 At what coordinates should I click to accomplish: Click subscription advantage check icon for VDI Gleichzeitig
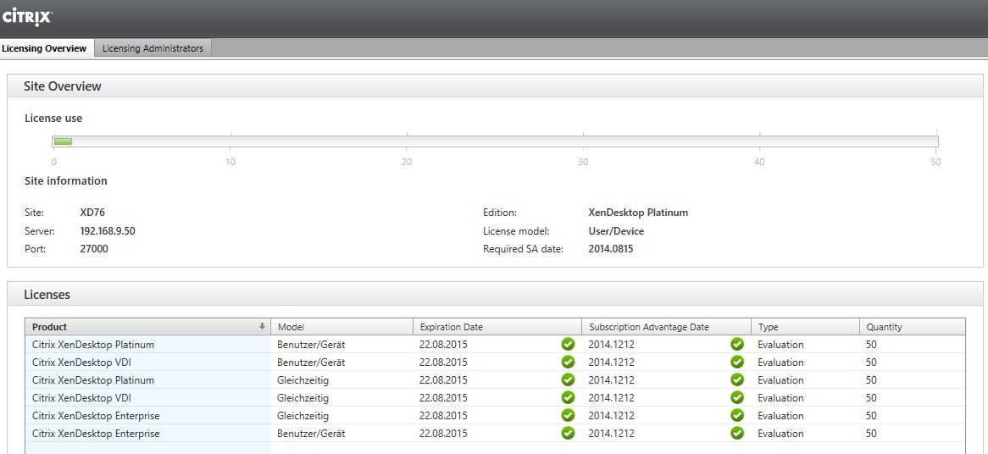point(737,398)
